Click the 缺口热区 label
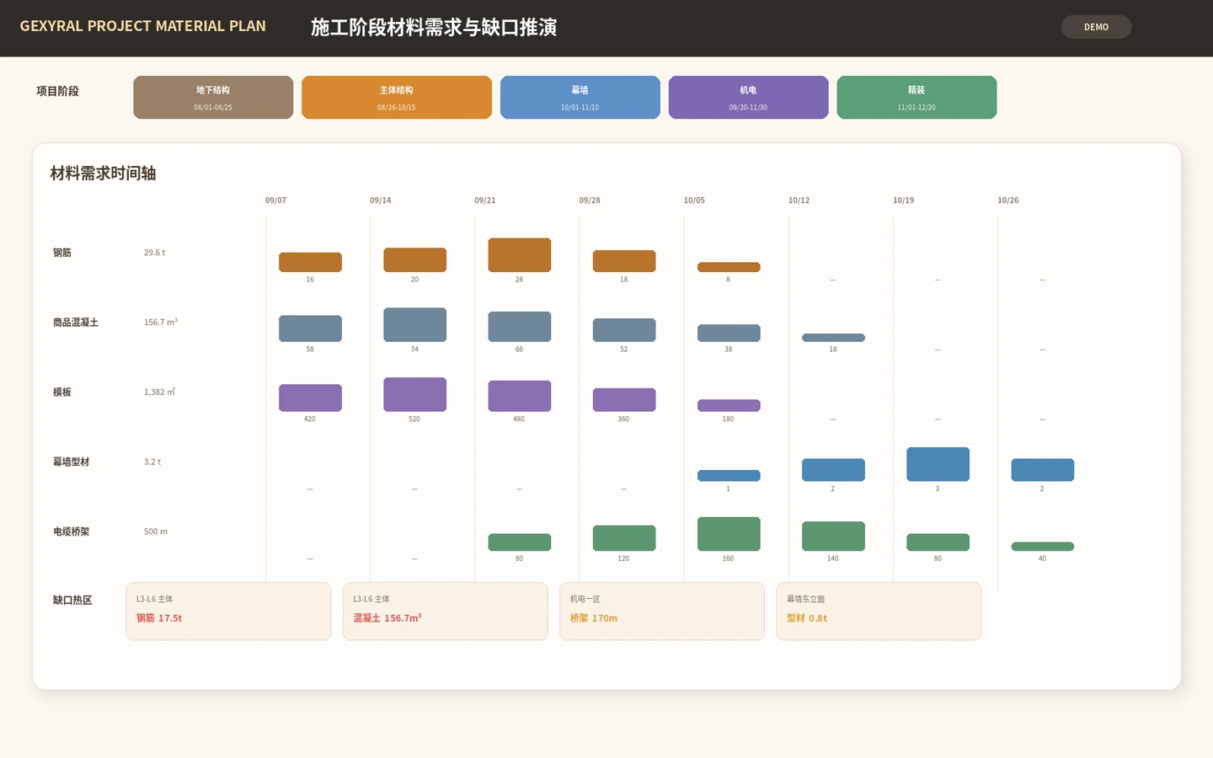Viewport: 1213px width, 758px height. [x=72, y=601]
